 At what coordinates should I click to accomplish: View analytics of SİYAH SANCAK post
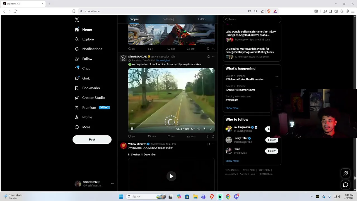click(x=191, y=137)
